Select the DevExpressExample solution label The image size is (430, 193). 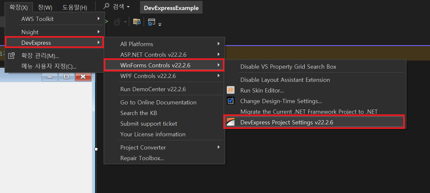(171, 8)
